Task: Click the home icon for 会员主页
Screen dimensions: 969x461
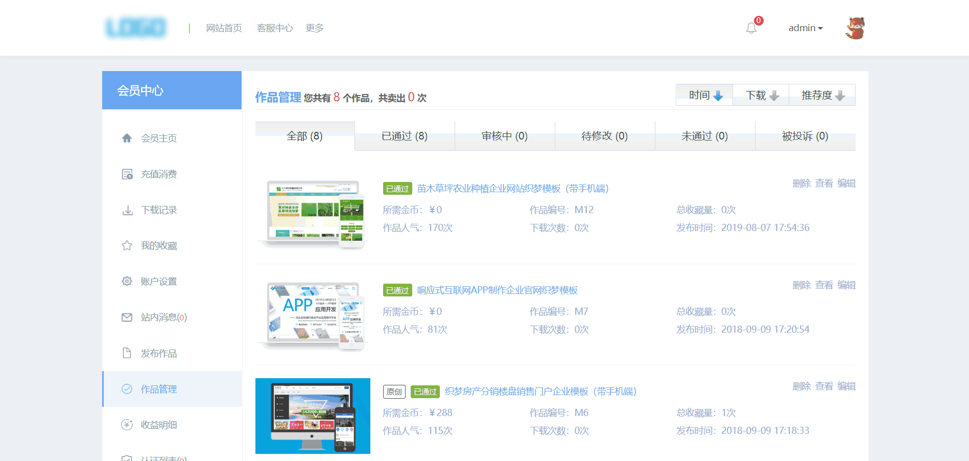Action: [x=127, y=138]
